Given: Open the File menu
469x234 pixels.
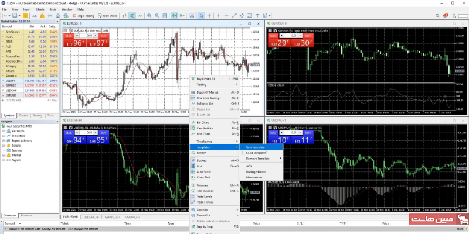Looking at the screenshot, I should [x=4, y=9].
